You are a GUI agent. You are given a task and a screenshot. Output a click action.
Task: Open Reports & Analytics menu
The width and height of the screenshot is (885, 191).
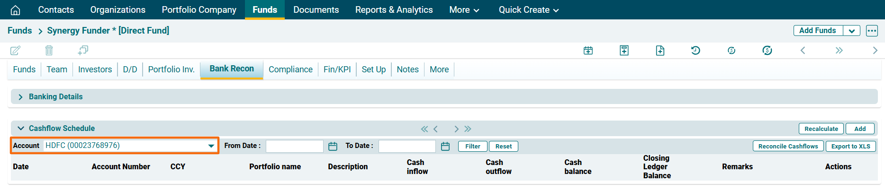[x=394, y=10]
